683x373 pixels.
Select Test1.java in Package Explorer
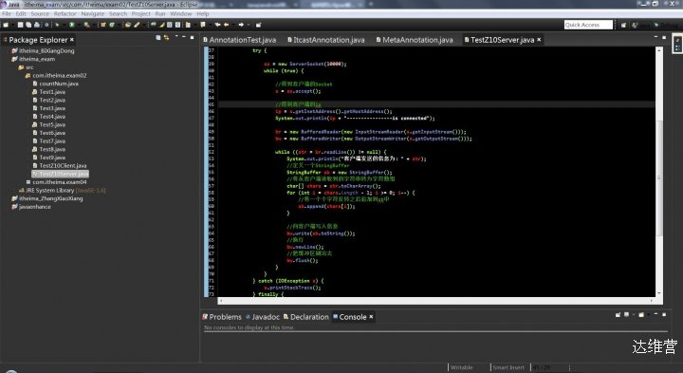(x=49, y=92)
